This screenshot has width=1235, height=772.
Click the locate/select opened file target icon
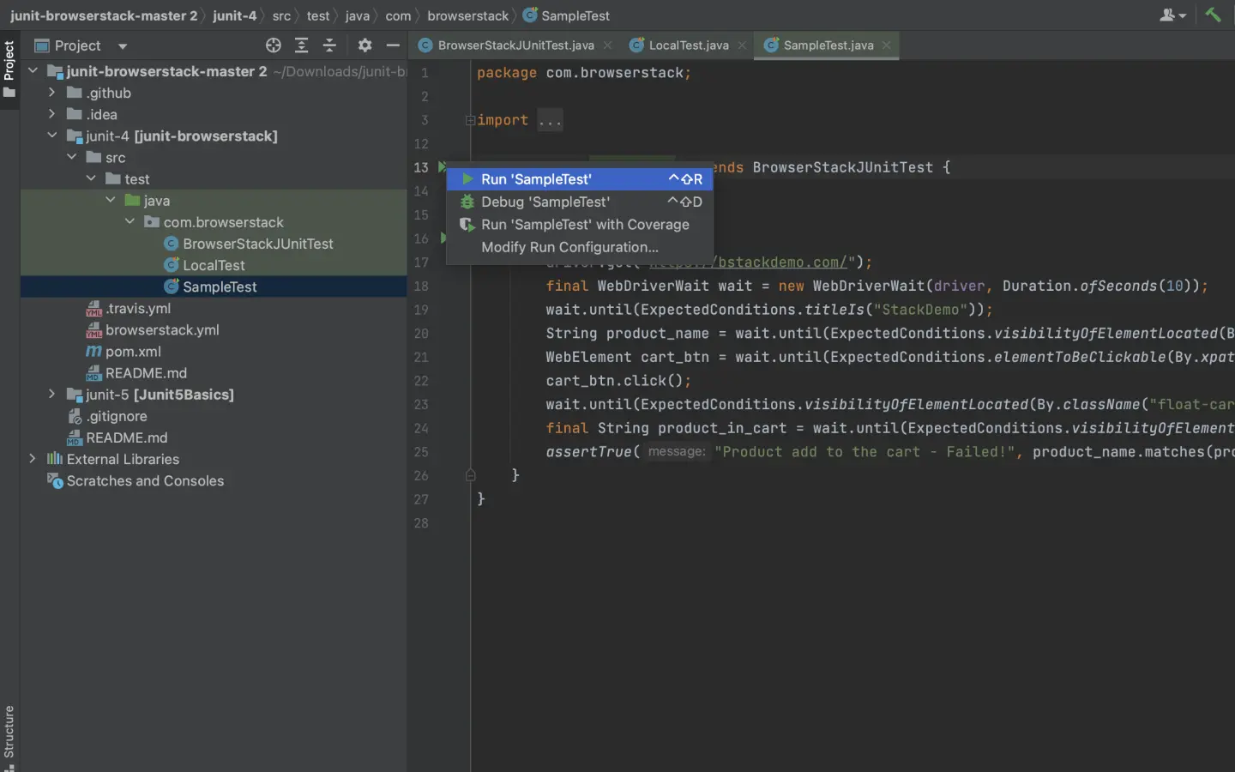(274, 45)
